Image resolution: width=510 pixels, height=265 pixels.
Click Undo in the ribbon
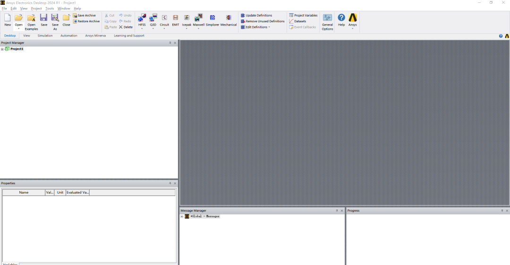click(125, 15)
